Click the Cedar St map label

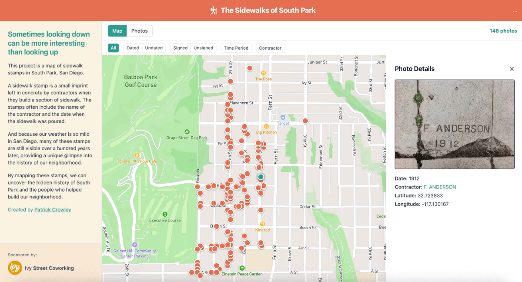(307, 207)
